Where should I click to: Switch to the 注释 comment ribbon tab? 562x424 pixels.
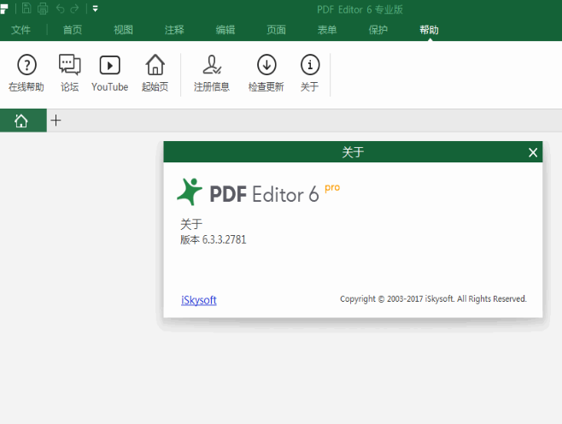click(x=174, y=30)
